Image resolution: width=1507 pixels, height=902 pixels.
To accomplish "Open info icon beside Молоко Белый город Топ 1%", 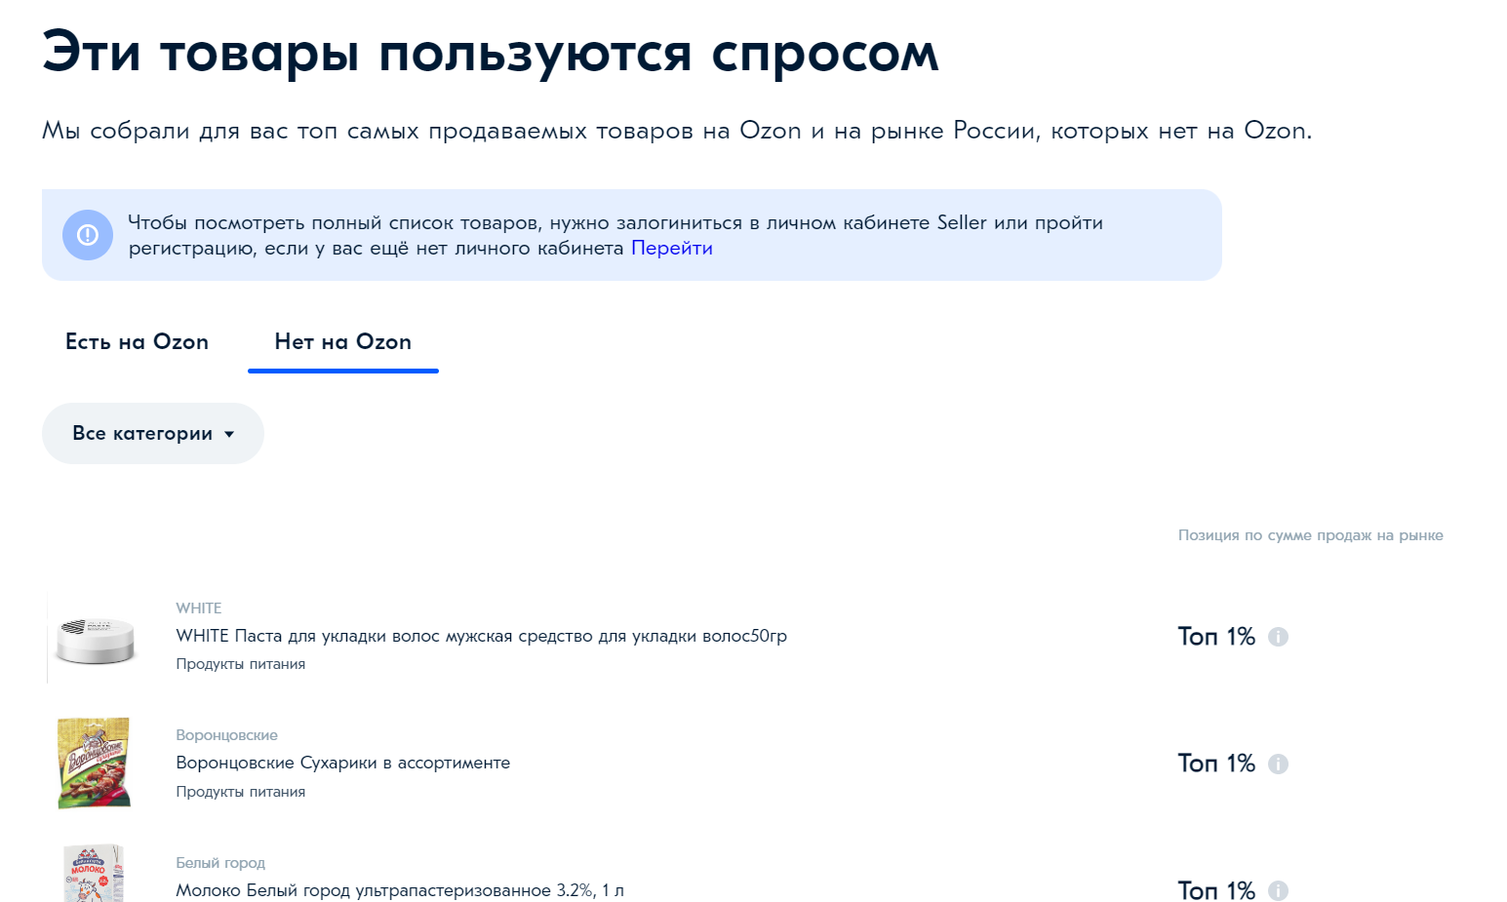I will pyautogui.click(x=1278, y=890).
